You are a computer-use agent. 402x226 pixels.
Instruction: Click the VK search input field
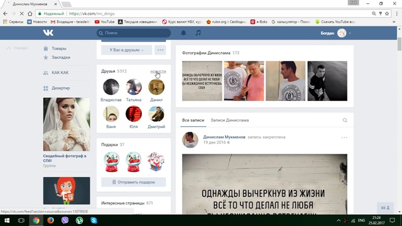click(x=134, y=33)
